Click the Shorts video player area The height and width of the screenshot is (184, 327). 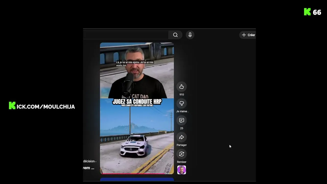137,108
